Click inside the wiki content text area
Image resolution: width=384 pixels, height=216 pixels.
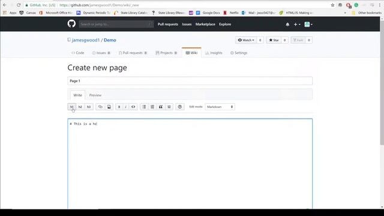click(x=190, y=164)
